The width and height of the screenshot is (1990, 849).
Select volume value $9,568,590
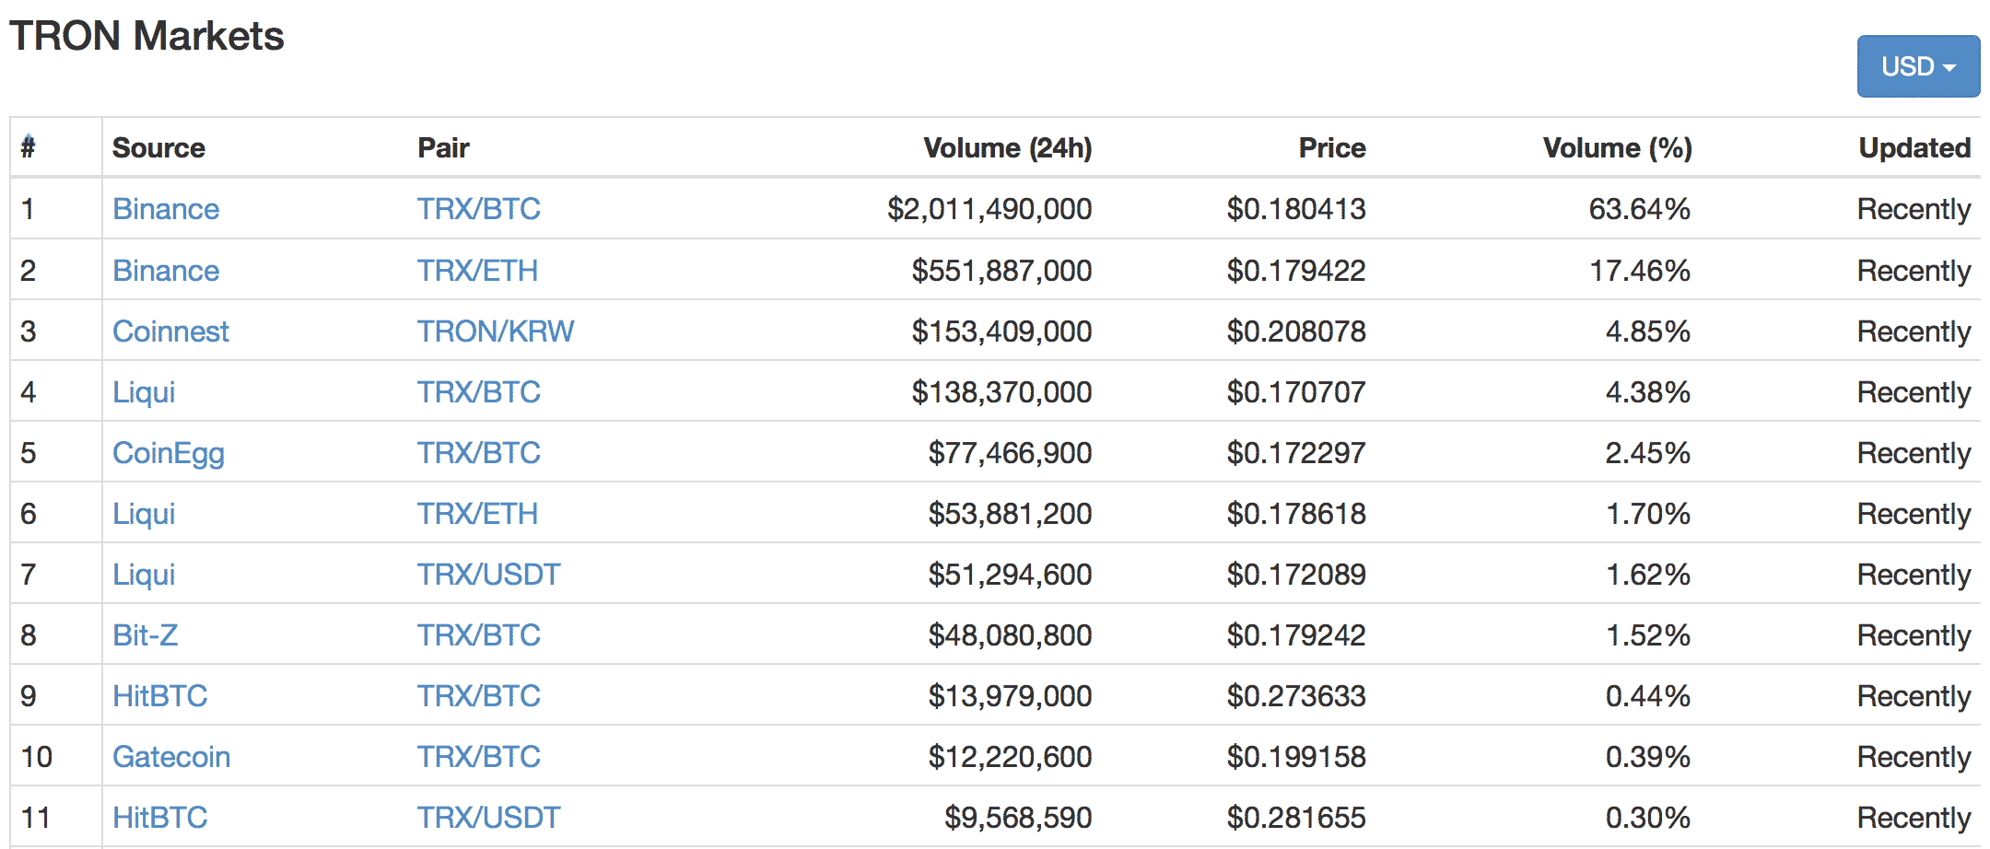click(x=1018, y=818)
